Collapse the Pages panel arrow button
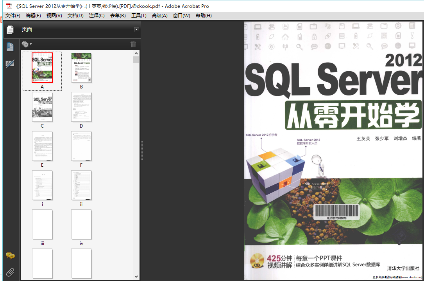 click(x=136, y=29)
